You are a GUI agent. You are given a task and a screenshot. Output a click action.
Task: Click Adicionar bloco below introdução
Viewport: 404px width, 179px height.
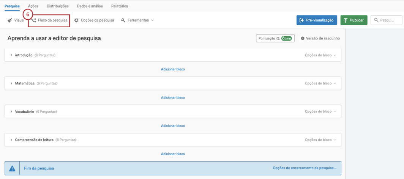point(173,69)
